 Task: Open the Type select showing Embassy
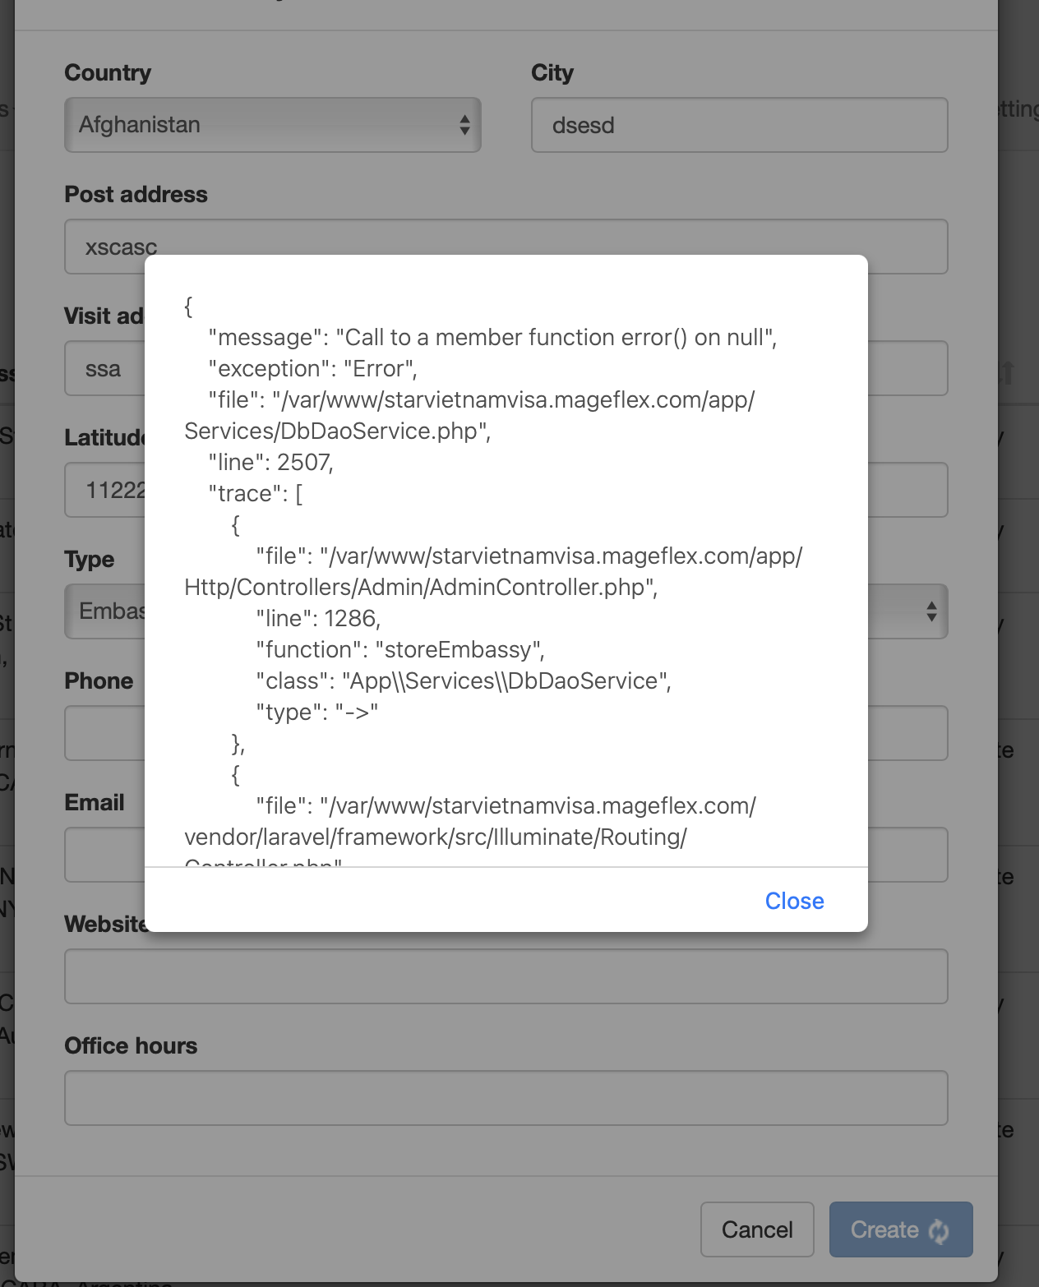click(105, 611)
